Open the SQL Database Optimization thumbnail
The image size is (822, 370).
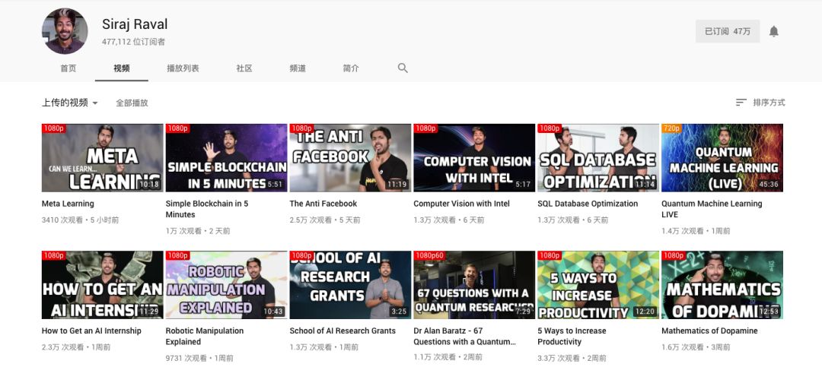[598, 157]
